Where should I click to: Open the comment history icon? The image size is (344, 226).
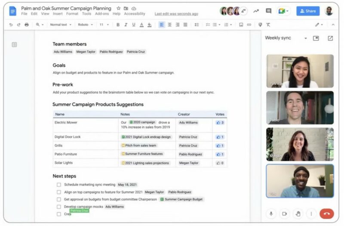268,11
